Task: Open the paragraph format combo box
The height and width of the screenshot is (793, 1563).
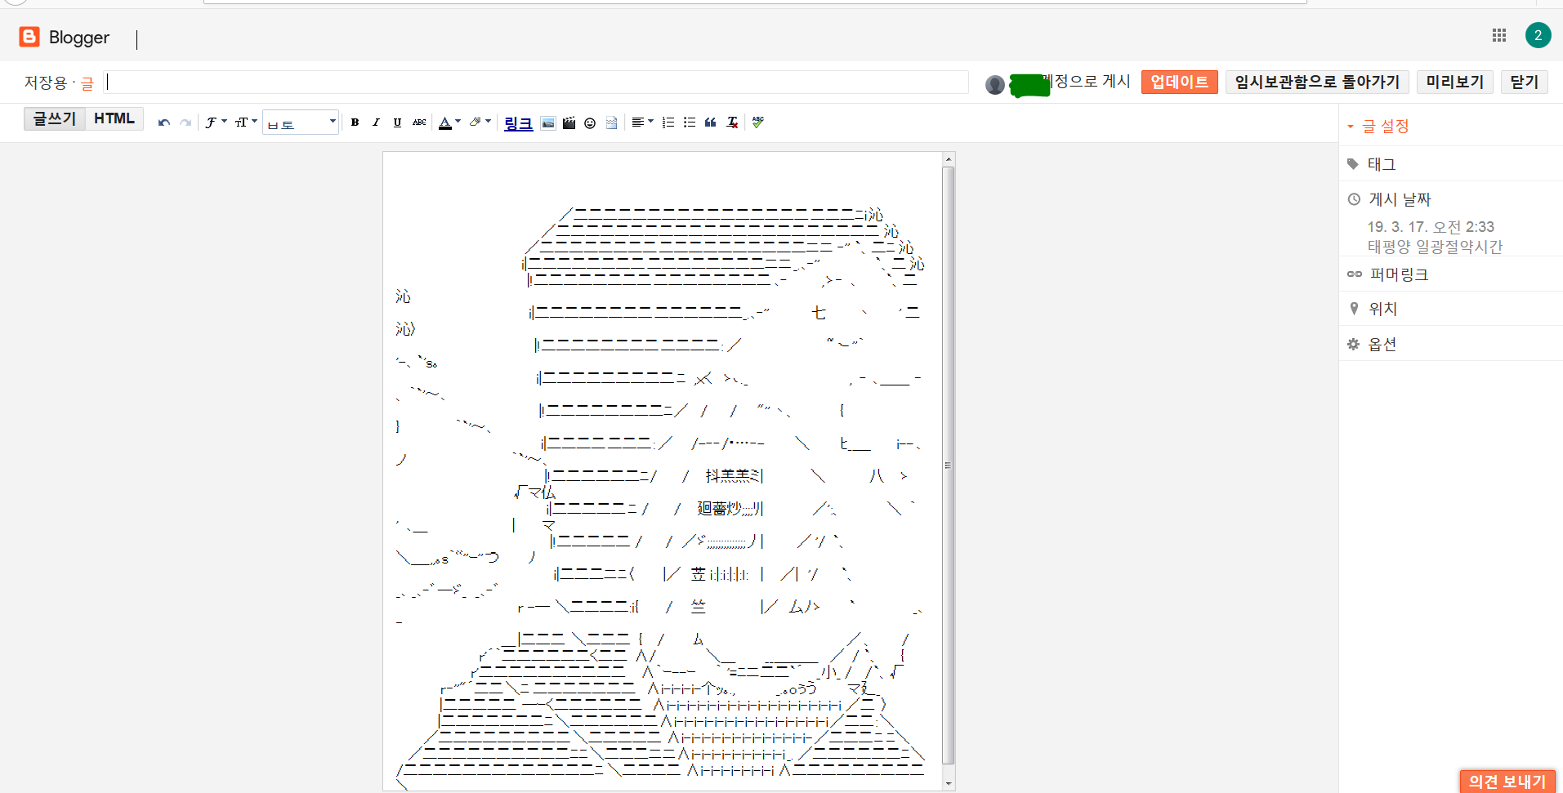Action: (x=301, y=123)
